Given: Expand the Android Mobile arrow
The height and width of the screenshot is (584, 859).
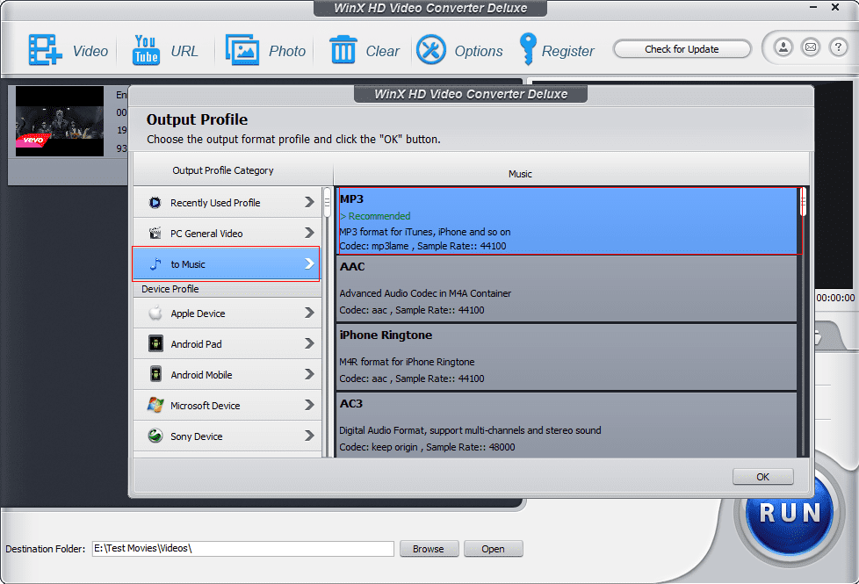Looking at the screenshot, I should [309, 374].
